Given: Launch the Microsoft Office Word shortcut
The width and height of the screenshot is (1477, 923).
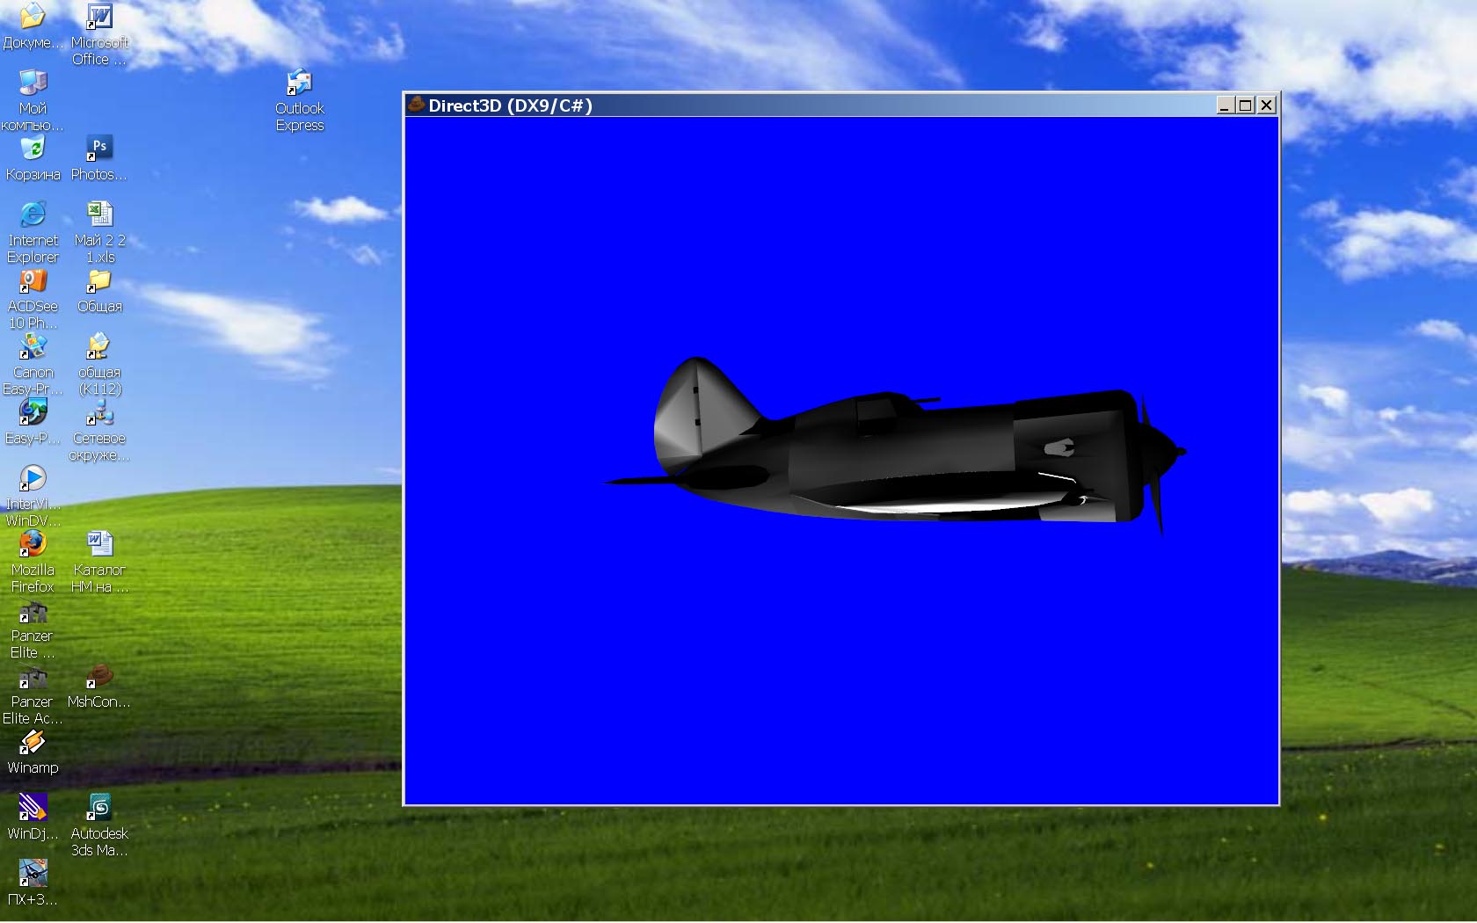Looking at the screenshot, I should click(x=99, y=33).
